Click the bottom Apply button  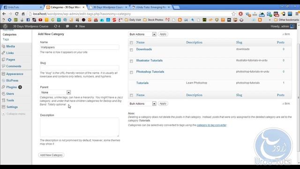pos(163,104)
